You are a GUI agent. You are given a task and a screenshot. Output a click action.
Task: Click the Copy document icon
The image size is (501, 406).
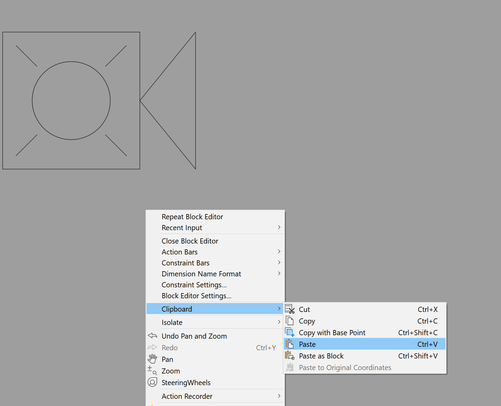click(290, 321)
